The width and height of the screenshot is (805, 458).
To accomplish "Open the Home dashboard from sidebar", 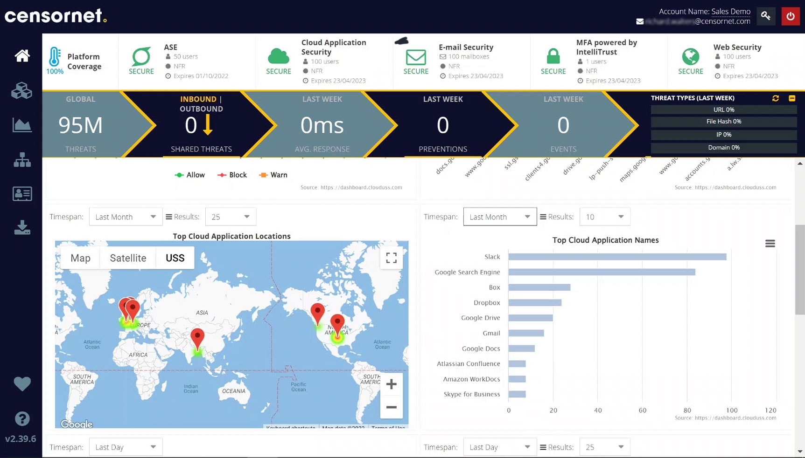I will coord(22,56).
